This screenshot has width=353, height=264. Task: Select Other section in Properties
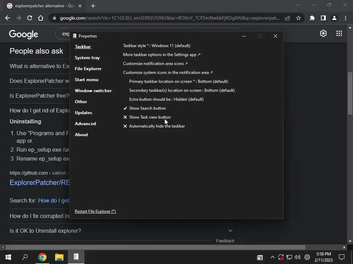pyautogui.click(x=81, y=102)
